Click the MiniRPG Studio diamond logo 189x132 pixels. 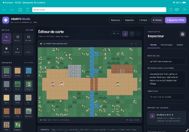point(6,20)
